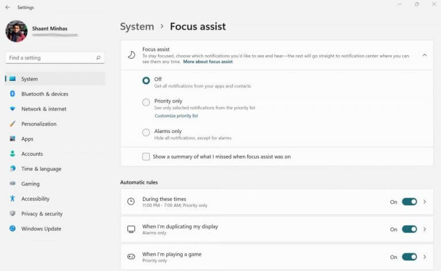
Task: Open Personalization settings
Action: tap(55, 124)
